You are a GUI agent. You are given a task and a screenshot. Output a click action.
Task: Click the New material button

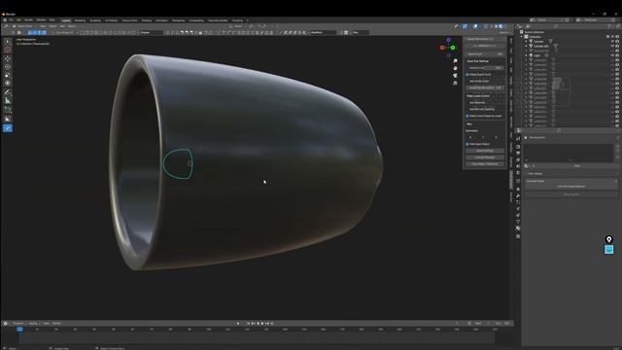click(576, 166)
